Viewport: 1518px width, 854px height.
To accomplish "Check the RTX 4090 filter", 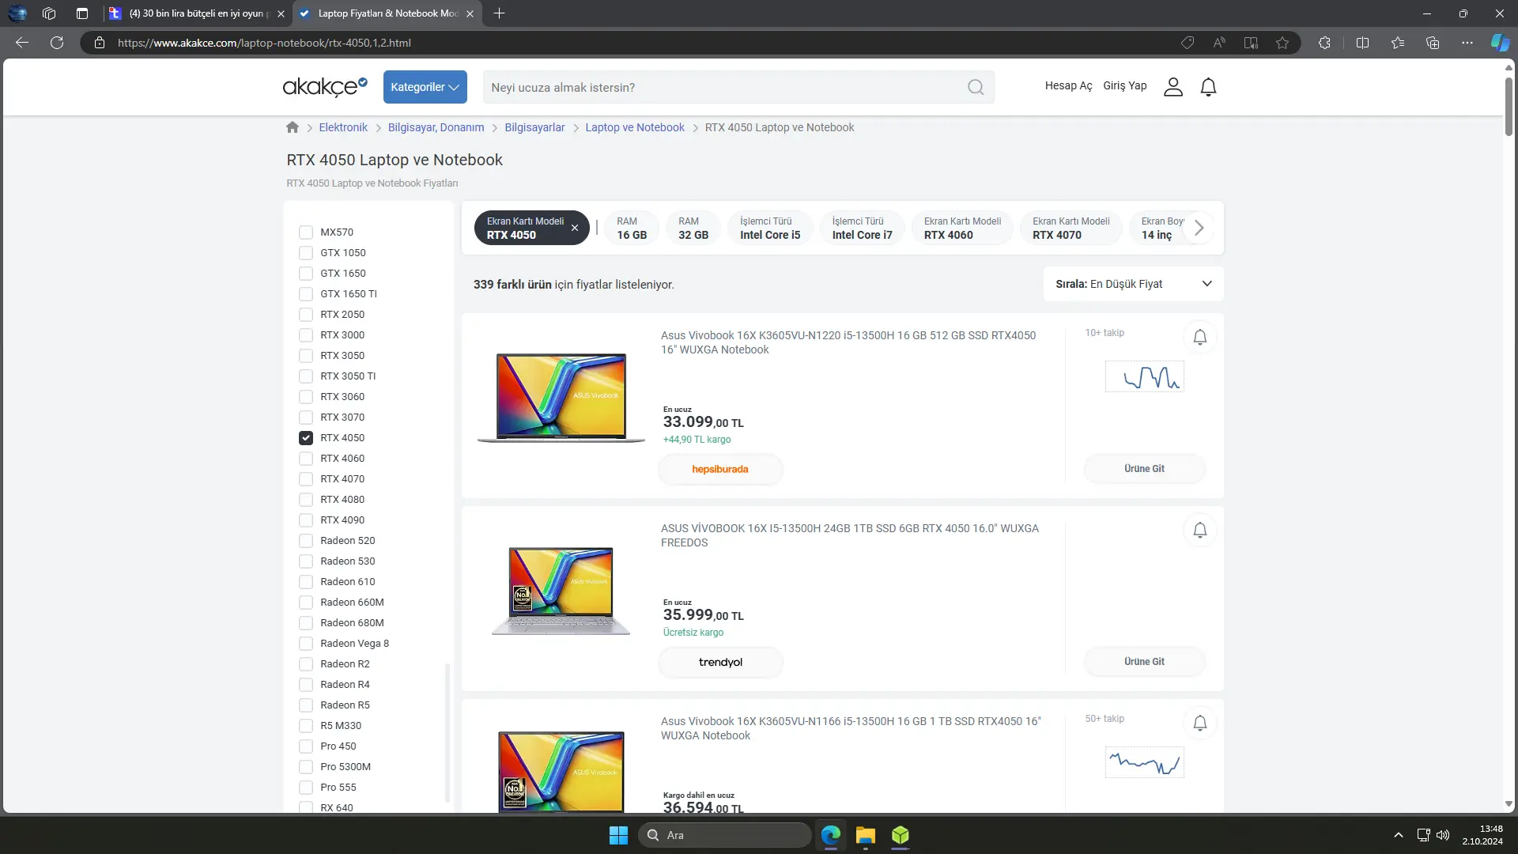I will 305,520.
